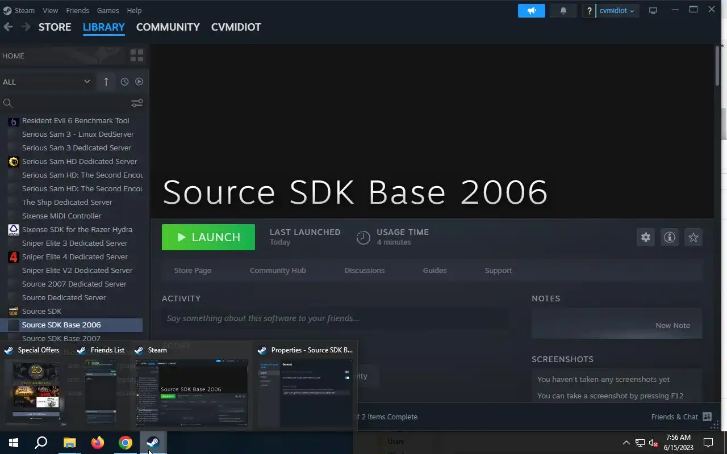Screen dimensions: 727x454
Task: Enter Big Picture mode via monitor icon
Action: click(653, 11)
